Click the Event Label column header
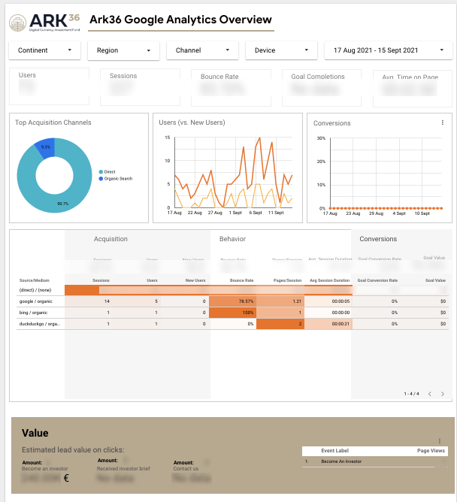Image resolution: width=457 pixels, height=502 pixels. 334,450
